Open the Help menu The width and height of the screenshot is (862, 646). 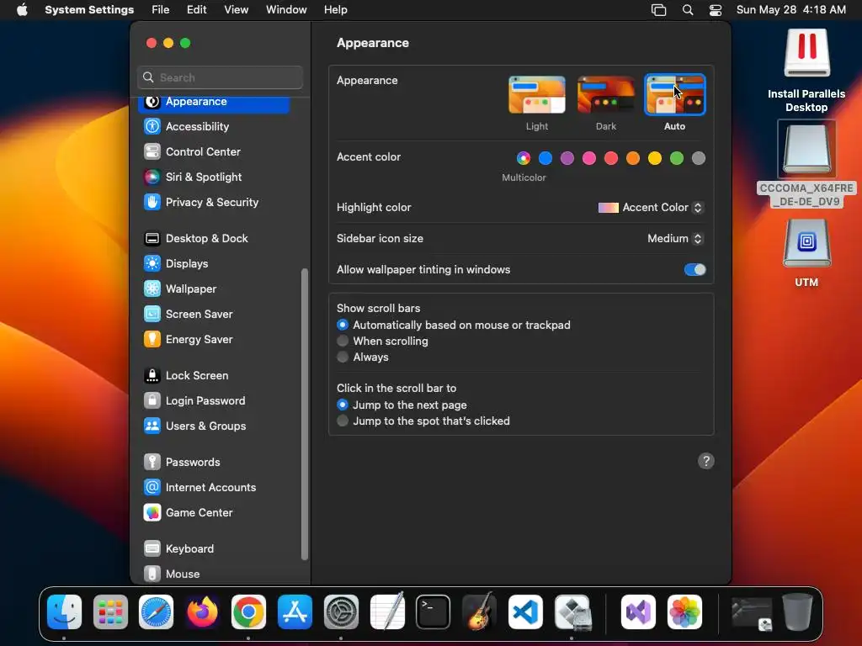pos(335,10)
